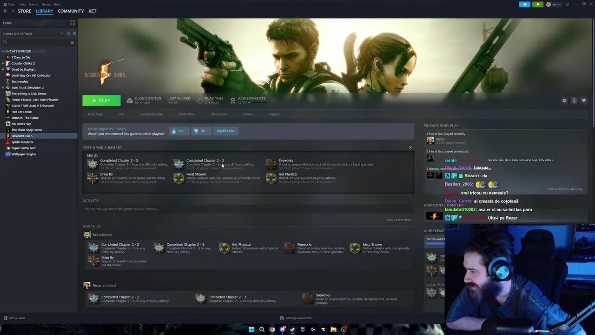Open the Store Page link
This screenshot has width=595, height=335.
coord(95,114)
